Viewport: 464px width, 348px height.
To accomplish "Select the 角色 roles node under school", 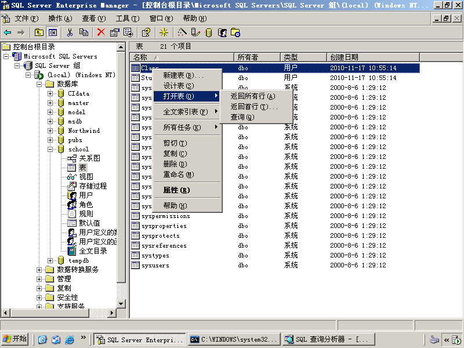I will click(x=86, y=205).
